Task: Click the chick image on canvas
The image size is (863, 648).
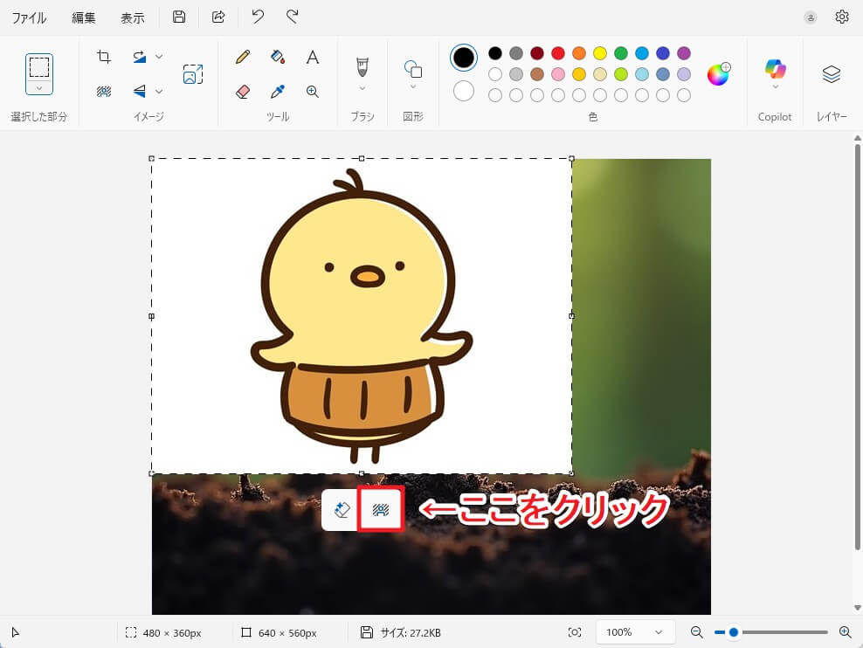Action: [x=361, y=316]
